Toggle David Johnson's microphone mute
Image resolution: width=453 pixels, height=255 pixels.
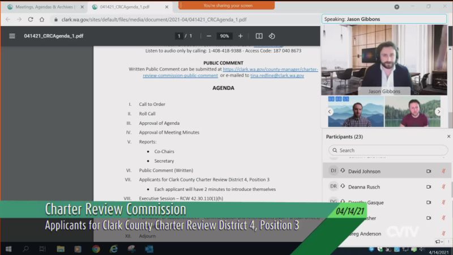(443, 171)
